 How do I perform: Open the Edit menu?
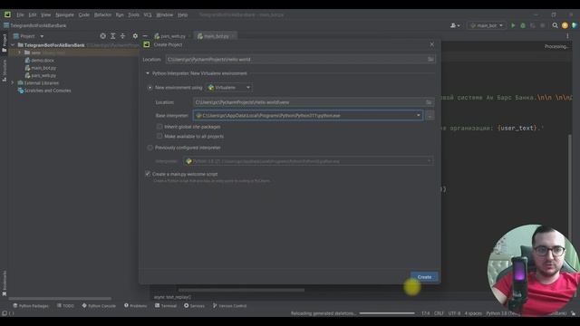click(x=33, y=14)
